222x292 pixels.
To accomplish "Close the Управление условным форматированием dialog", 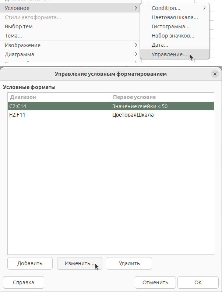I will pos(215,74).
